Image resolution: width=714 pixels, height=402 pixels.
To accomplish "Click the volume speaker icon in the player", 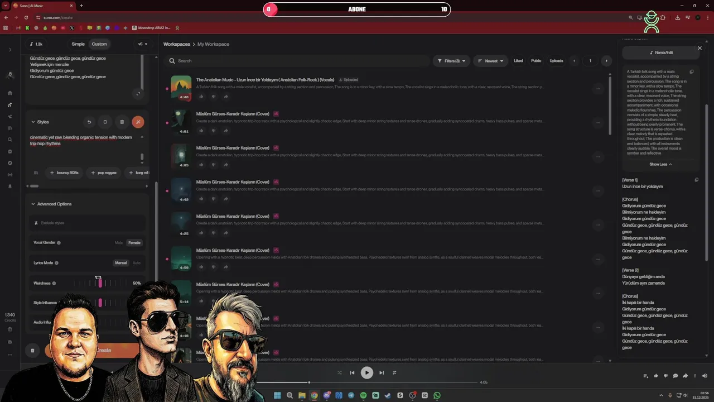I will point(705,376).
